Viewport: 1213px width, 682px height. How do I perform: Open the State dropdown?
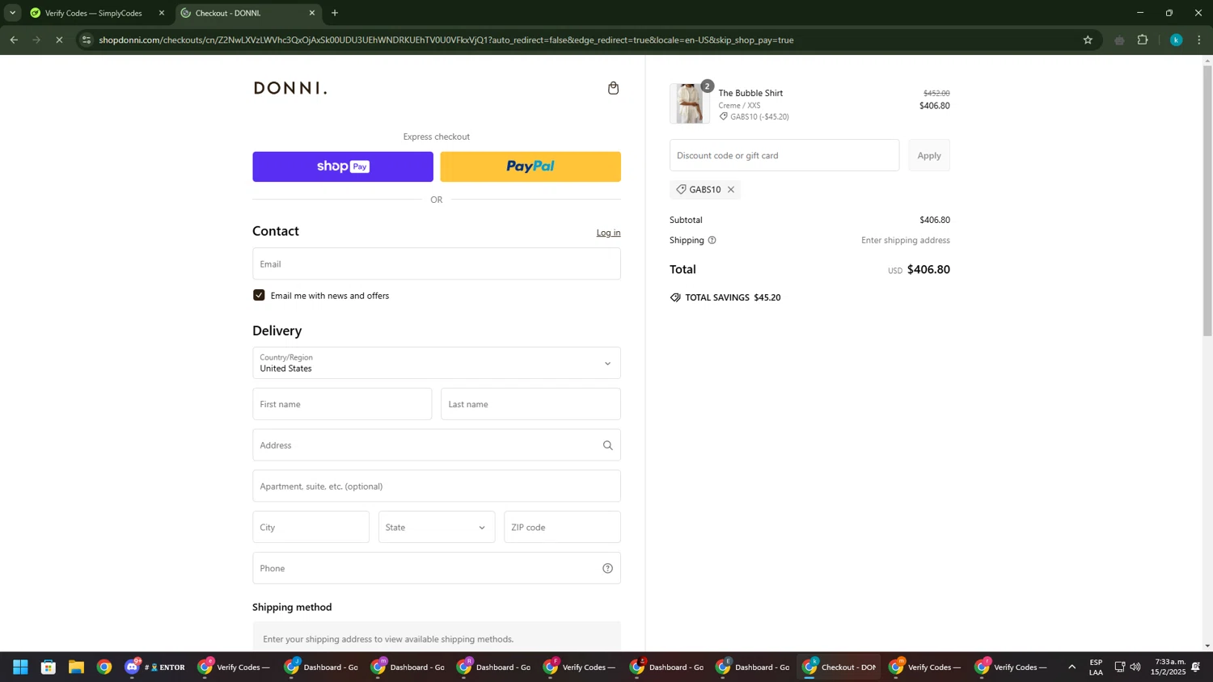point(436,527)
